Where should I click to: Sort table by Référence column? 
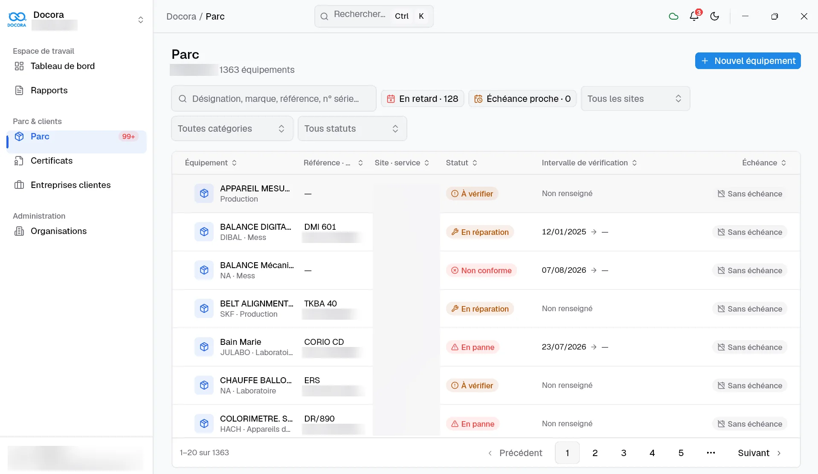pos(333,162)
